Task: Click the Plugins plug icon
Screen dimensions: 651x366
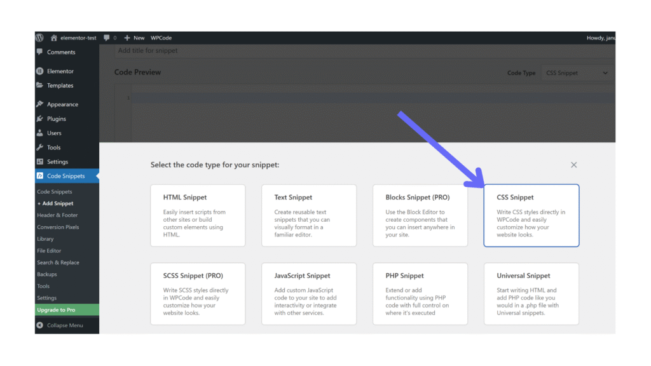Action: point(40,119)
